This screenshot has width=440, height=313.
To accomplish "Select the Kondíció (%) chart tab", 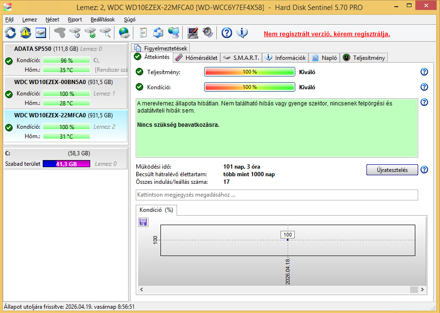I will point(156,210).
